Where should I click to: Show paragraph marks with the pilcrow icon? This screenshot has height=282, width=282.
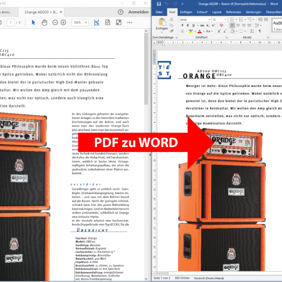click(260, 31)
